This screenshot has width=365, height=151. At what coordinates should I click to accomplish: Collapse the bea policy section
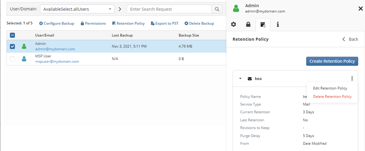pos(241,79)
